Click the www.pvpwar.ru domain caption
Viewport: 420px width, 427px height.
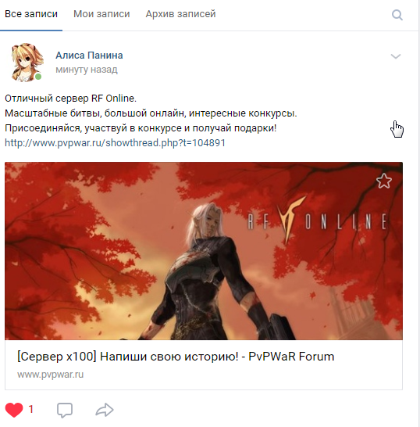(50, 375)
